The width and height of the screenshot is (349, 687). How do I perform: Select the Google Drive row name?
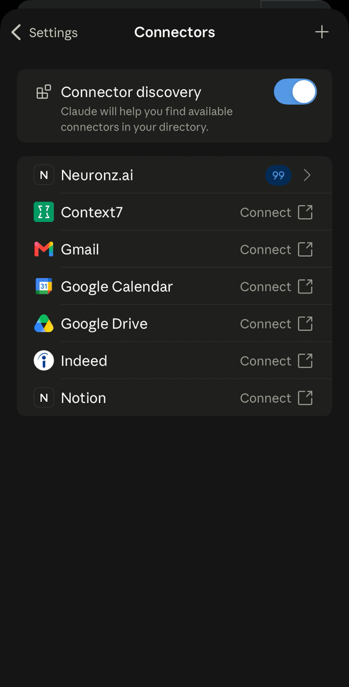click(104, 324)
